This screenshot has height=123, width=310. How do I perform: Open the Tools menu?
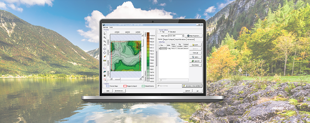(x=111, y=27)
